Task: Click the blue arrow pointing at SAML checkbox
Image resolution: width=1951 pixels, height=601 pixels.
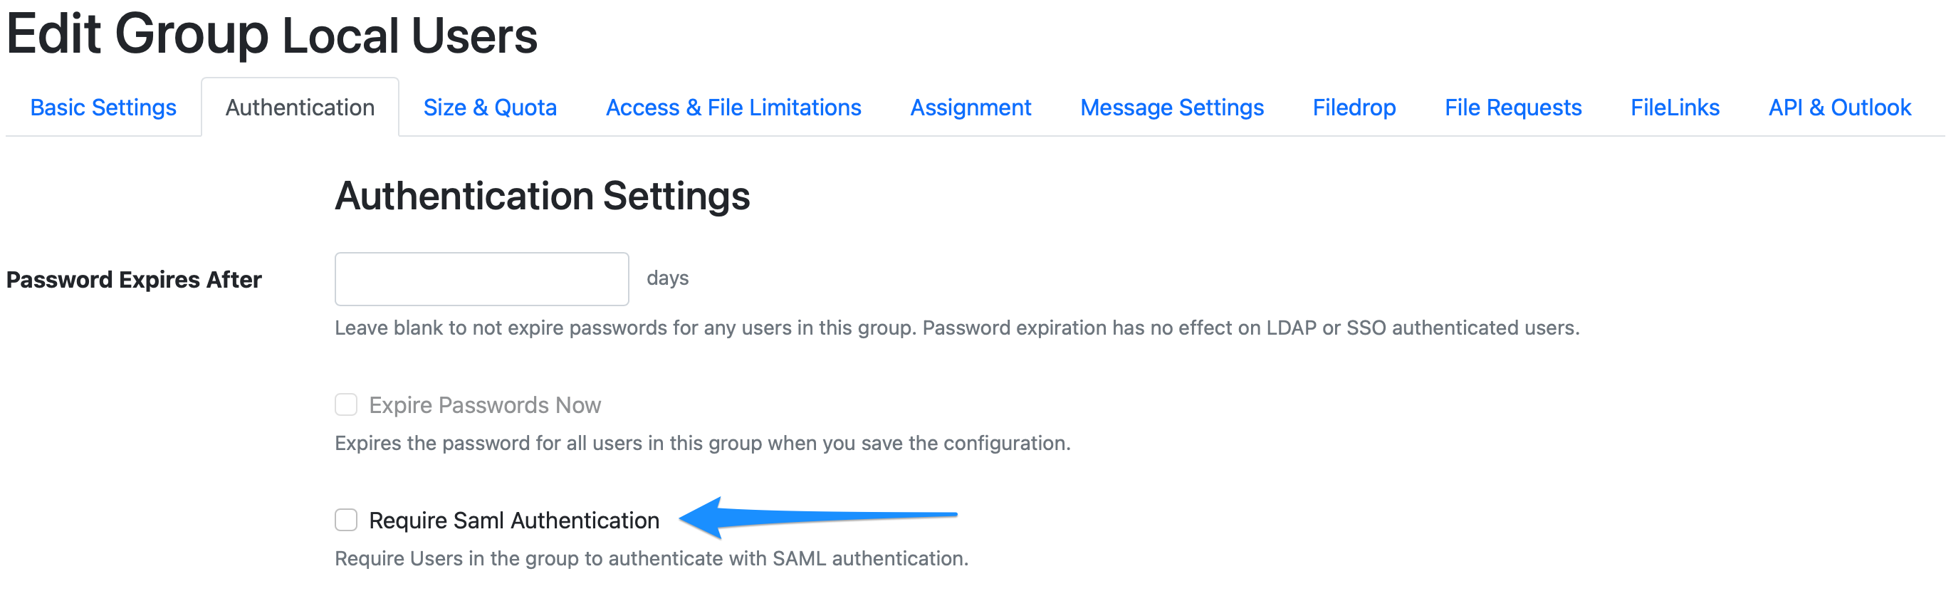Action: coord(818,517)
